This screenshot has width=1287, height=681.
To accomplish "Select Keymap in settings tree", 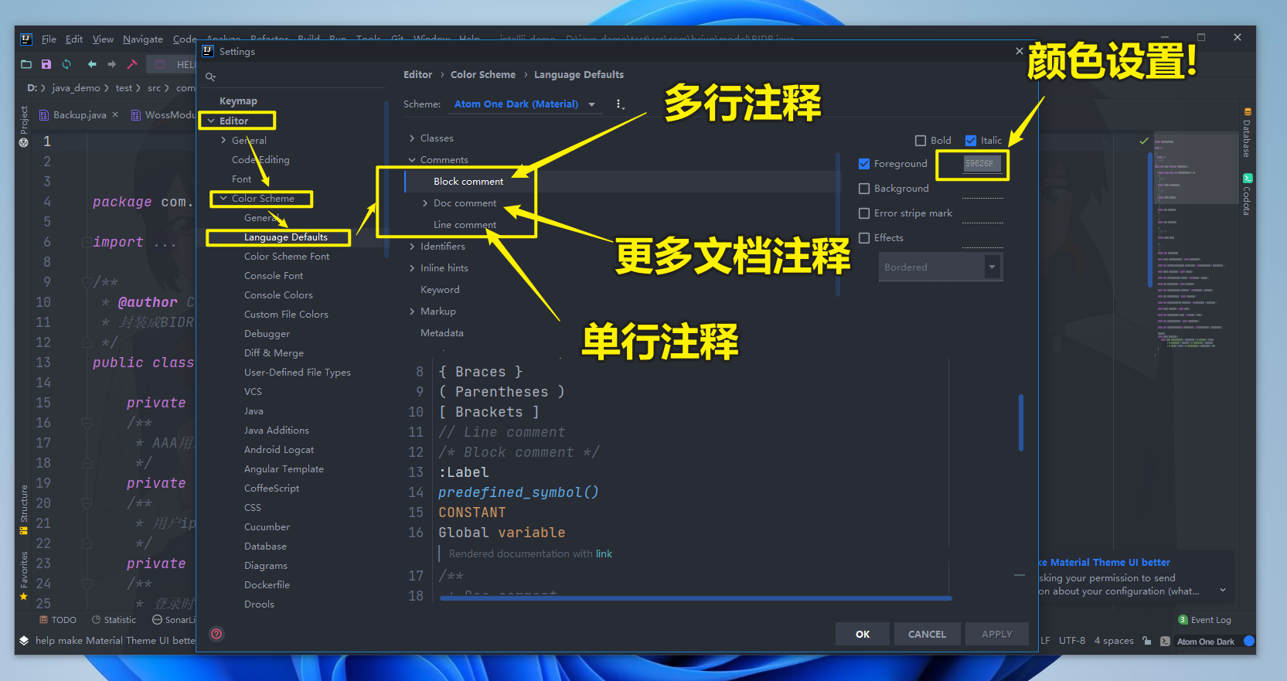I will 238,101.
